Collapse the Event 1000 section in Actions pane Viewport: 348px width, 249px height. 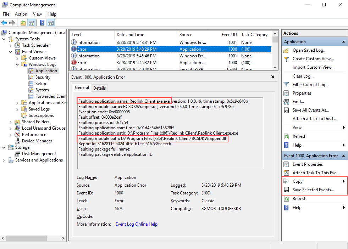coord(343,156)
